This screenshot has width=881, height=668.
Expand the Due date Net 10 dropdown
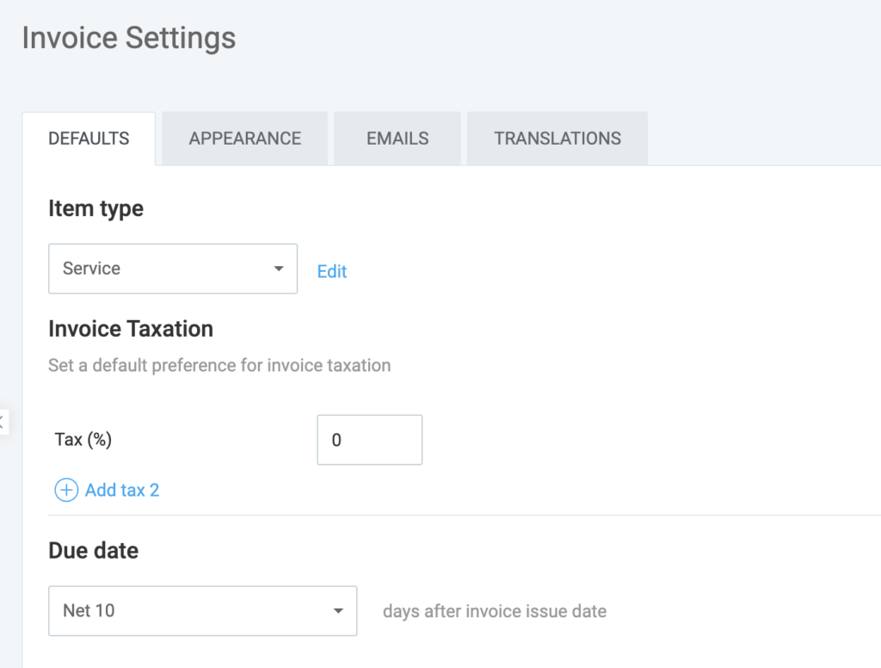202,611
